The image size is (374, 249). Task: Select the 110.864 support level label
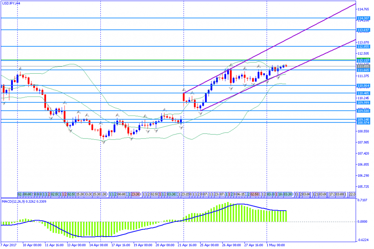(x=363, y=85)
